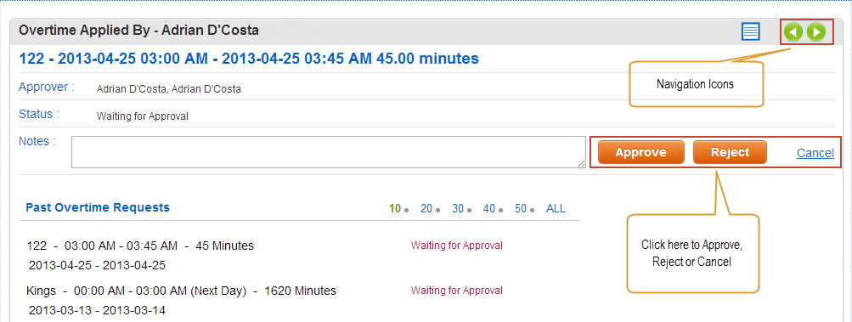The width and height of the screenshot is (852, 322).
Task: Show 40 past requests per page
Action: coord(489,208)
